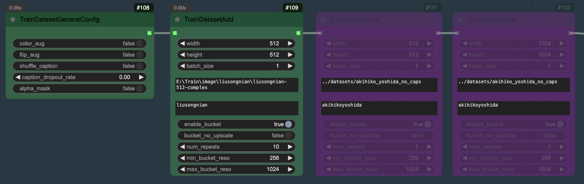Click the output connector of node #109

[x=298, y=33]
